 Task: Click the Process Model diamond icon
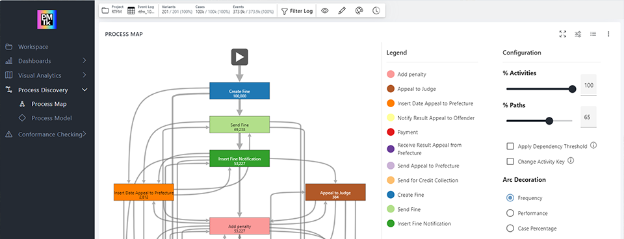(22, 118)
